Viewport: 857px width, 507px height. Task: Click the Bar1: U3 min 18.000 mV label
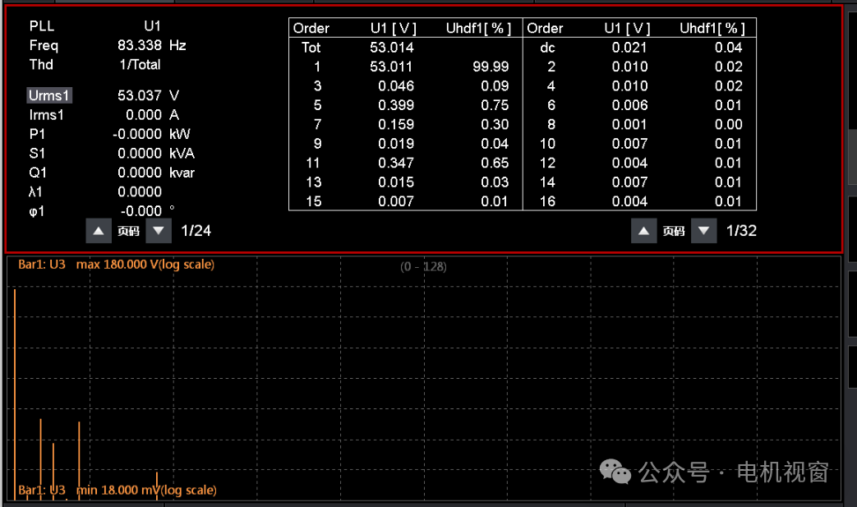click(x=117, y=490)
